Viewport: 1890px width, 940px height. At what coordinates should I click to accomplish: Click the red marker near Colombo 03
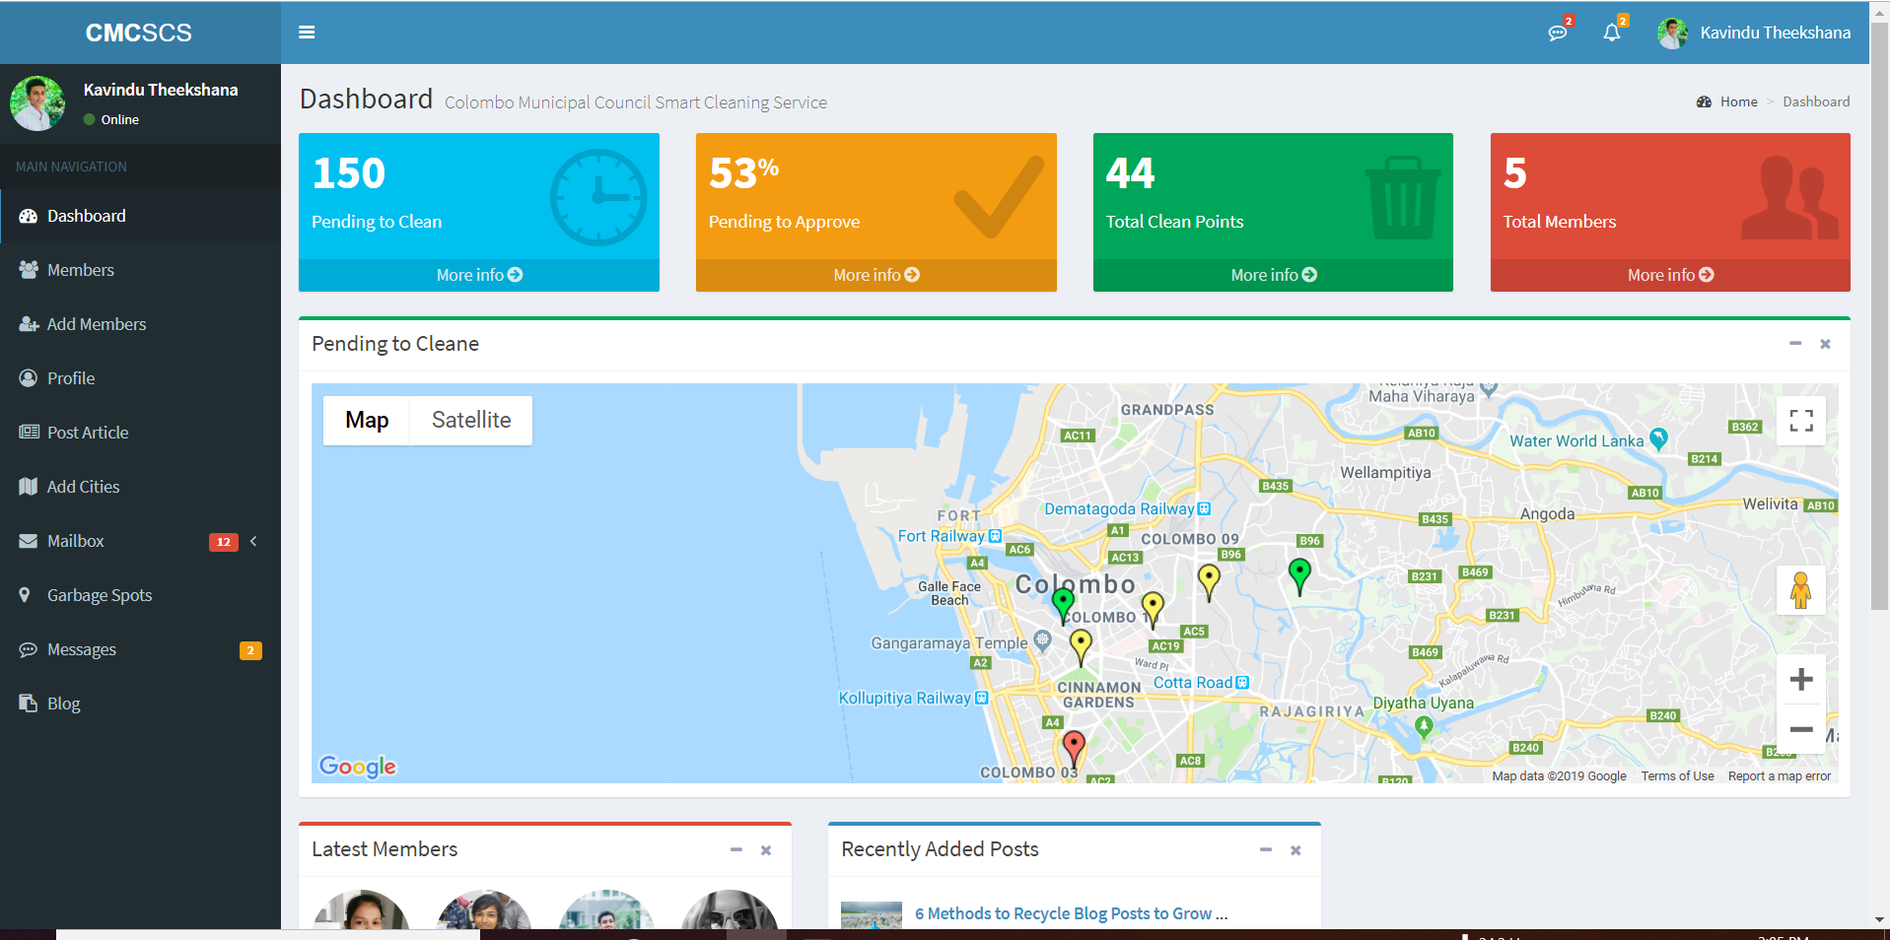pyautogui.click(x=1074, y=748)
